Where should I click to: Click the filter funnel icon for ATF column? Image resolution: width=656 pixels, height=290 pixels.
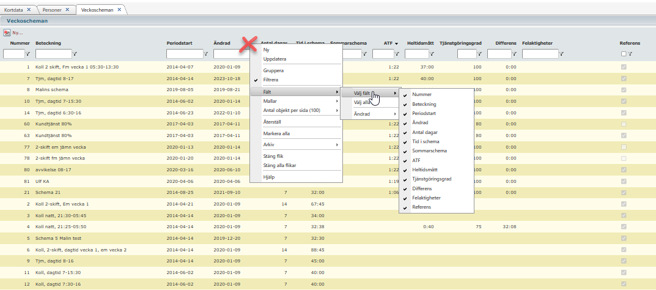[x=397, y=54]
